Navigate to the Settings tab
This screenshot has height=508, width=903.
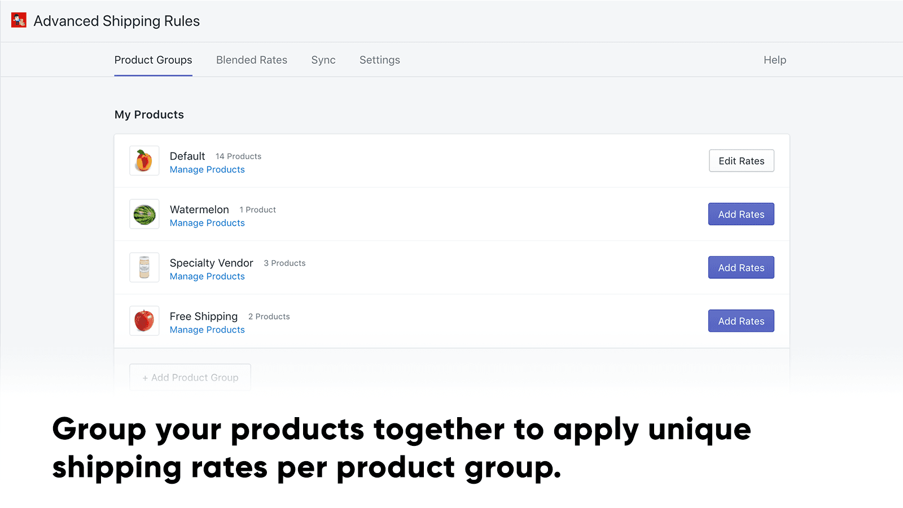[379, 60]
